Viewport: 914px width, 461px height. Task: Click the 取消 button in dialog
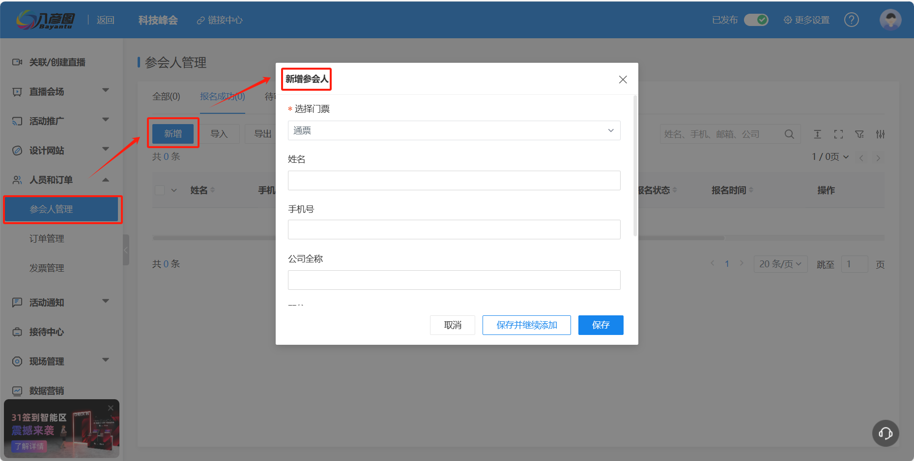pyautogui.click(x=452, y=325)
